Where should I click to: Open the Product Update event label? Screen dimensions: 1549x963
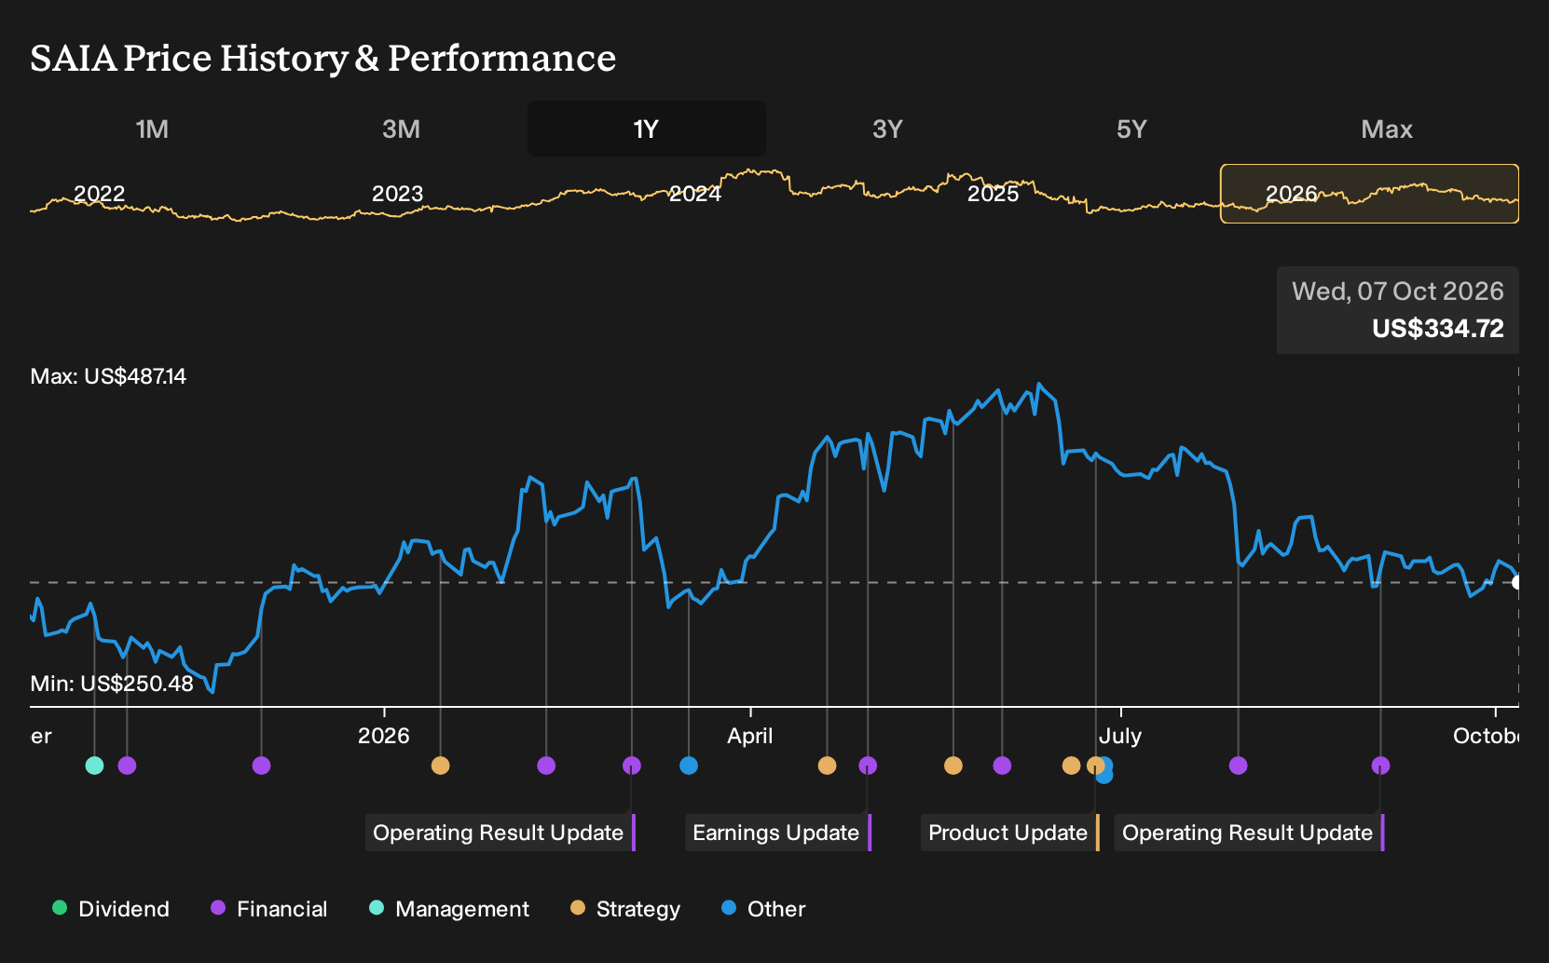click(1010, 833)
